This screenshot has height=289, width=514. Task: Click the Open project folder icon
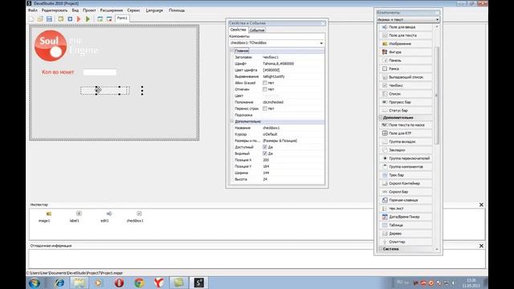(40, 19)
